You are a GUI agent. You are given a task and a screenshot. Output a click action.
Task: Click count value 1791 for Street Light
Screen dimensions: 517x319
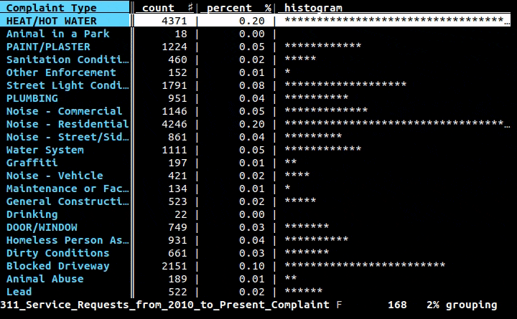(x=174, y=85)
